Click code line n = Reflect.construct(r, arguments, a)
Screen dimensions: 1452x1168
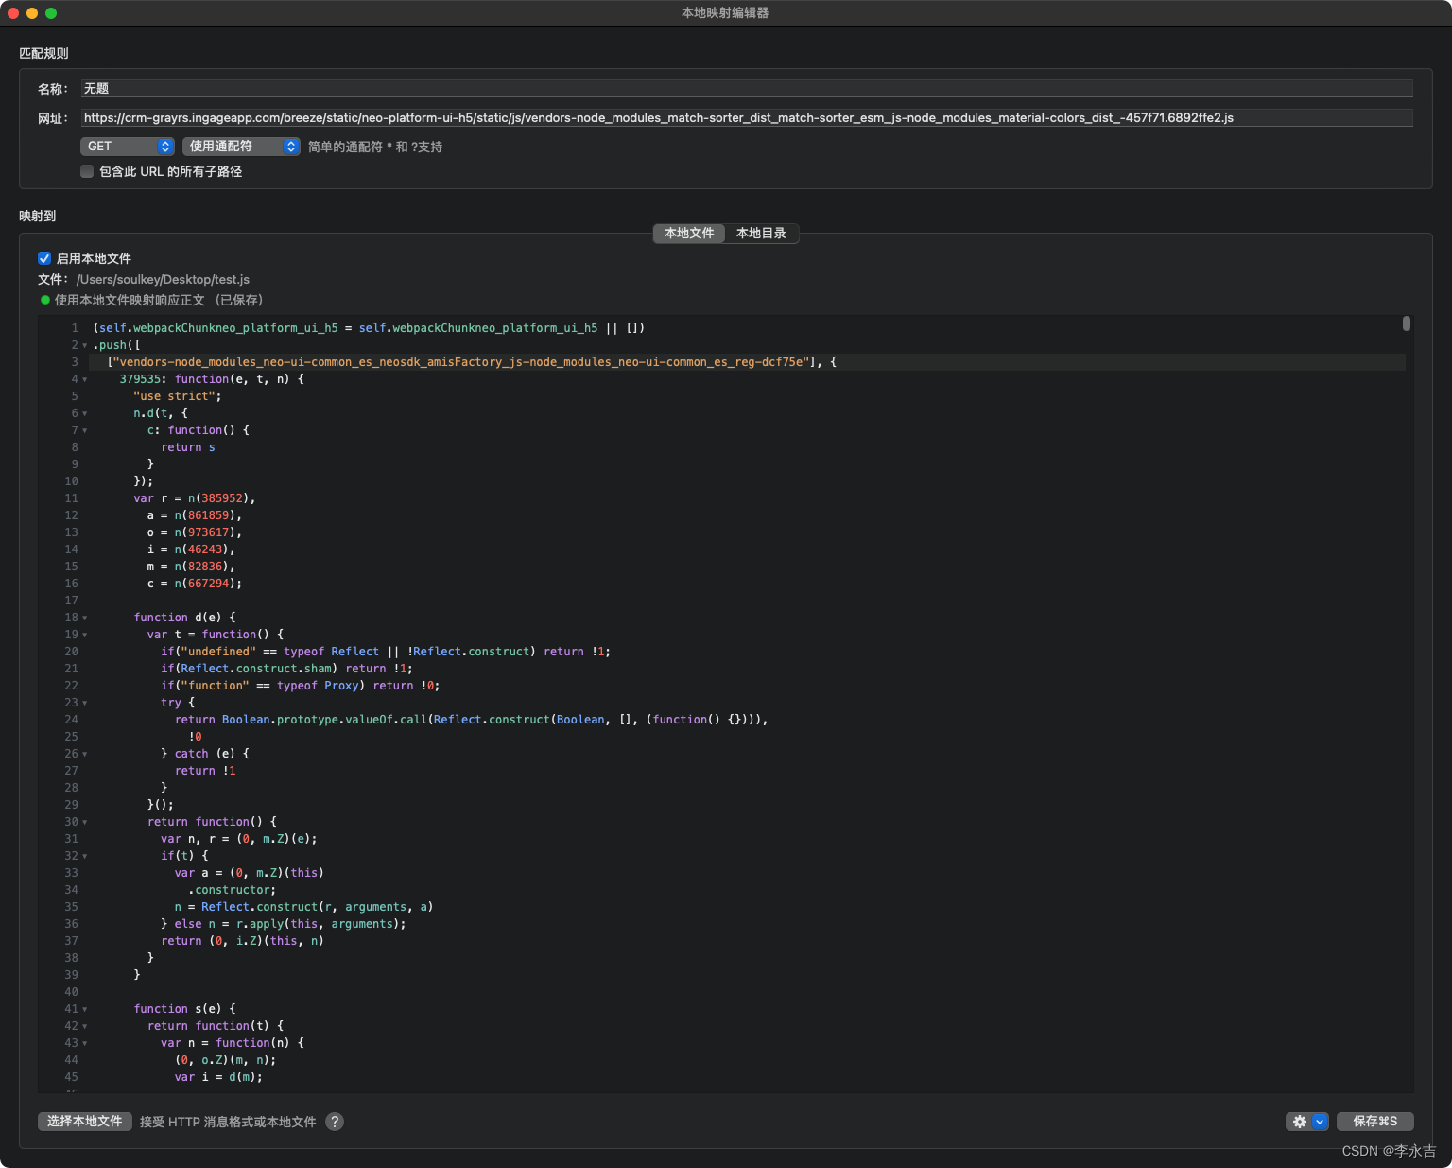click(x=303, y=907)
